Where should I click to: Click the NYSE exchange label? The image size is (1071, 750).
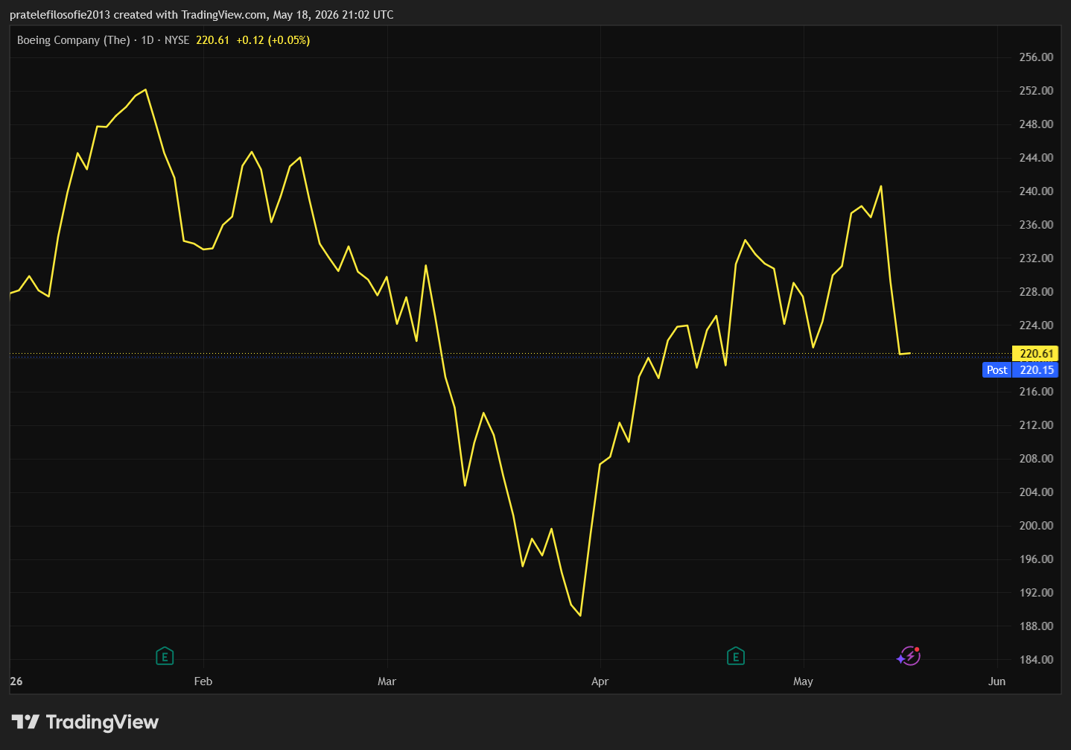coord(177,40)
